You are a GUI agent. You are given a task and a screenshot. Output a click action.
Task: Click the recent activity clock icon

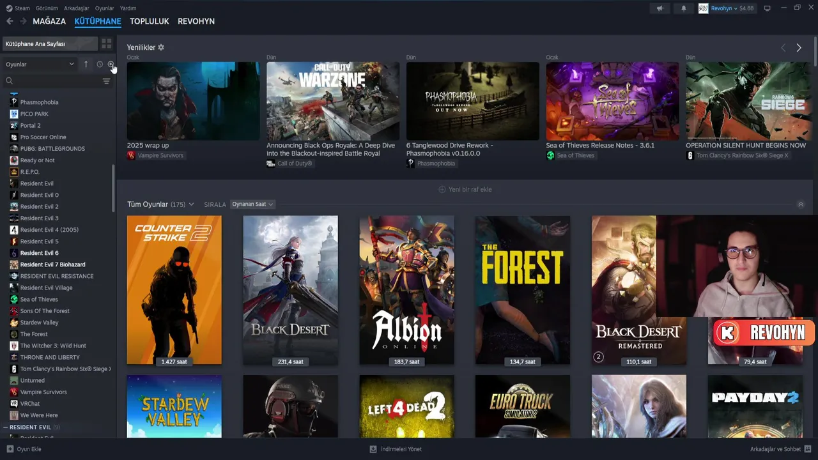[100, 64]
